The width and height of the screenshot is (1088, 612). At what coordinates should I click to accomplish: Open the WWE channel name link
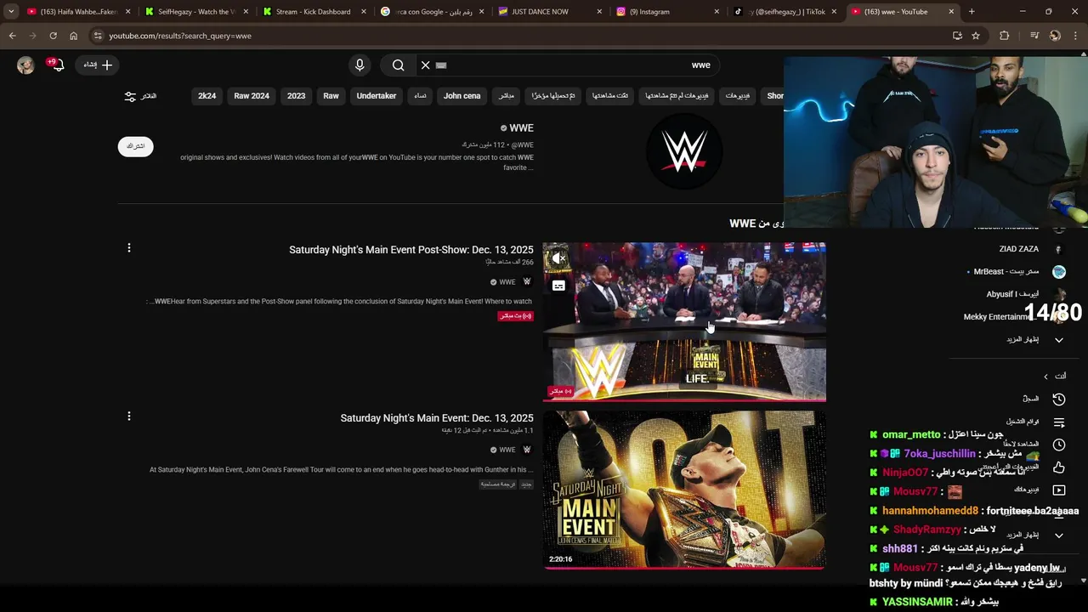coord(521,128)
